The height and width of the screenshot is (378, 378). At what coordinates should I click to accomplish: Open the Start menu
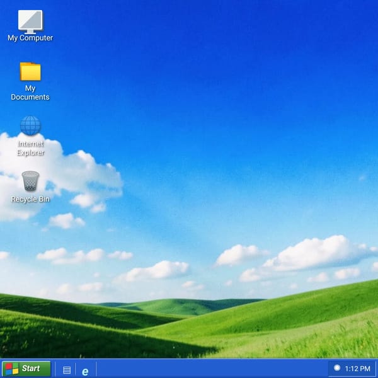(x=26, y=369)
